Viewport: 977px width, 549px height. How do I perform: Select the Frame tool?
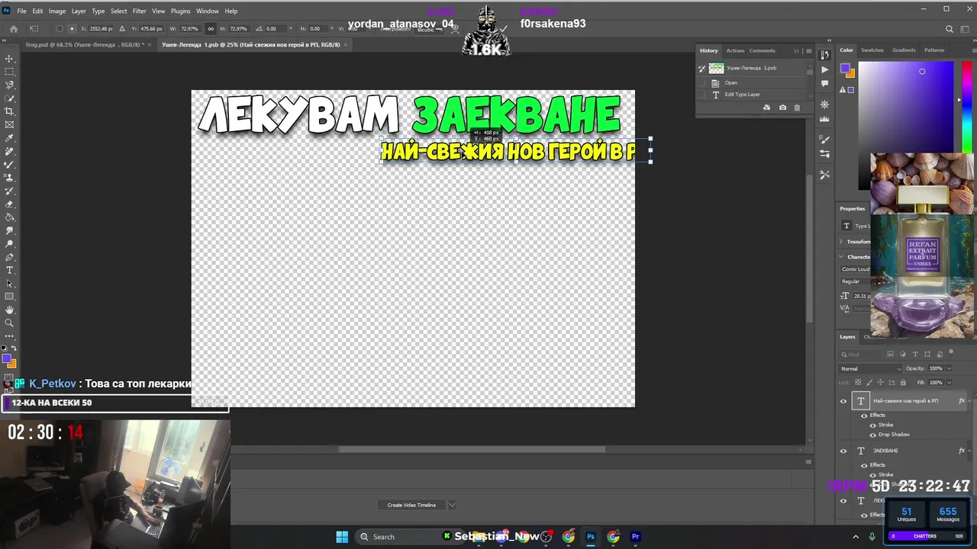[x=9, y=124]
